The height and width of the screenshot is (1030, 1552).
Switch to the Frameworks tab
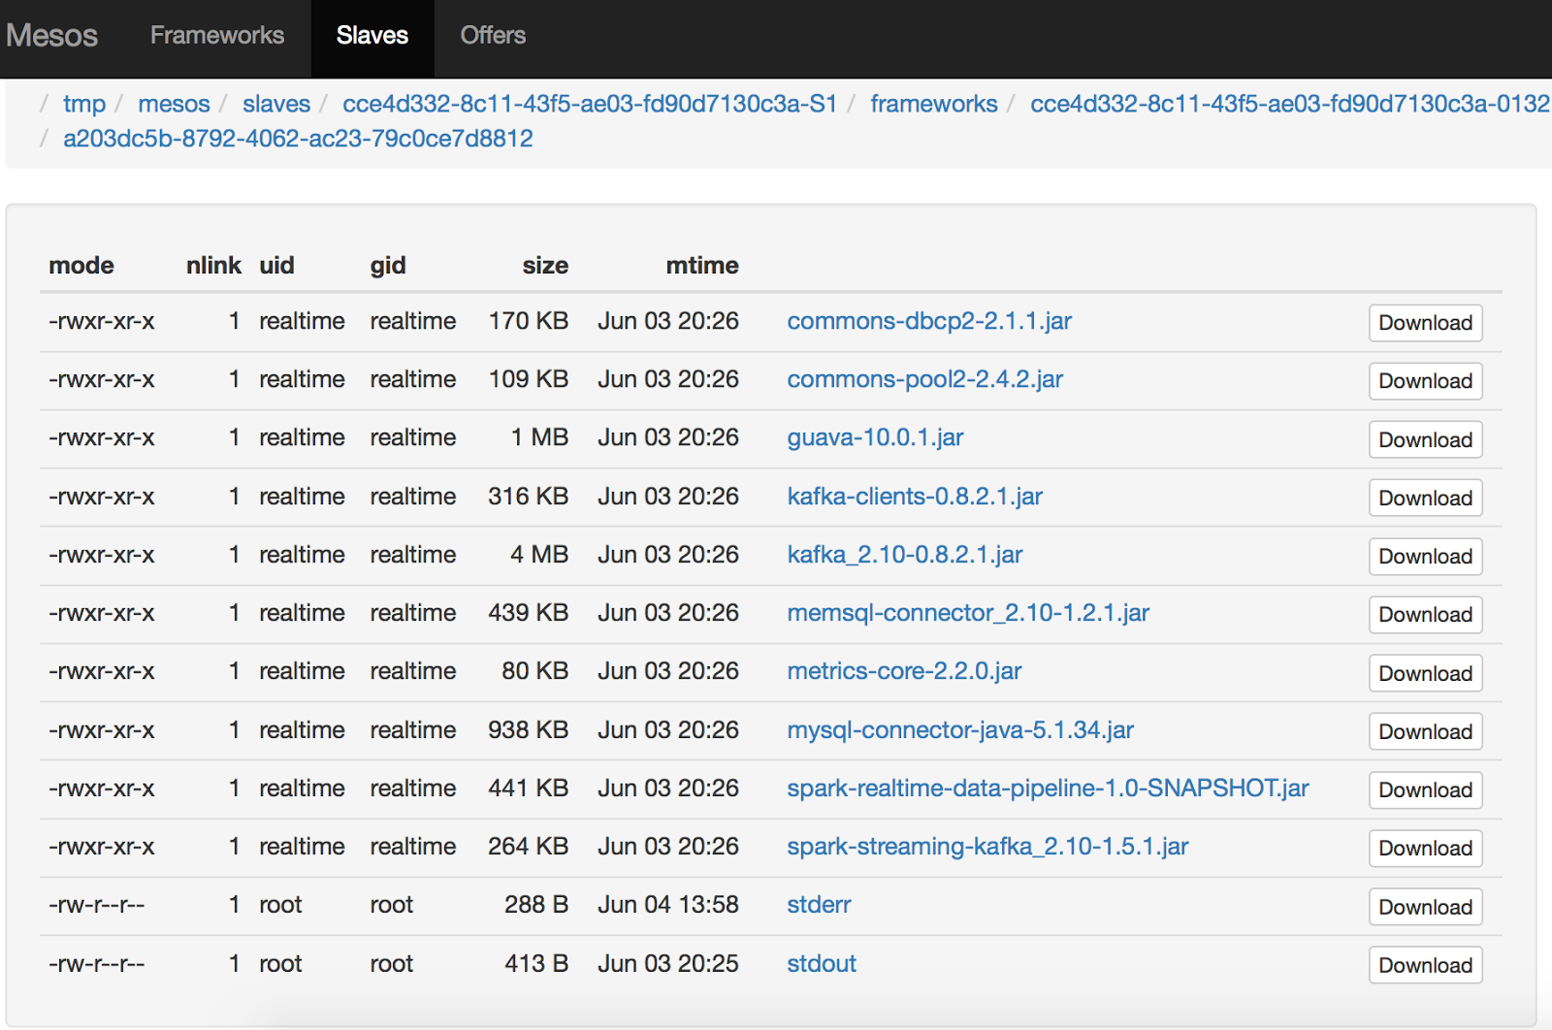click(216, 35)
